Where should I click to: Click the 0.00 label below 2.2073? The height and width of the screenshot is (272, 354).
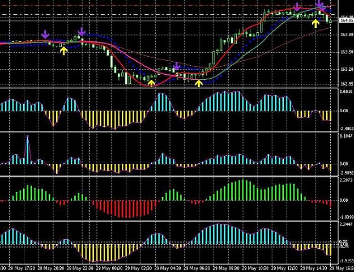[x=344, y=200]
